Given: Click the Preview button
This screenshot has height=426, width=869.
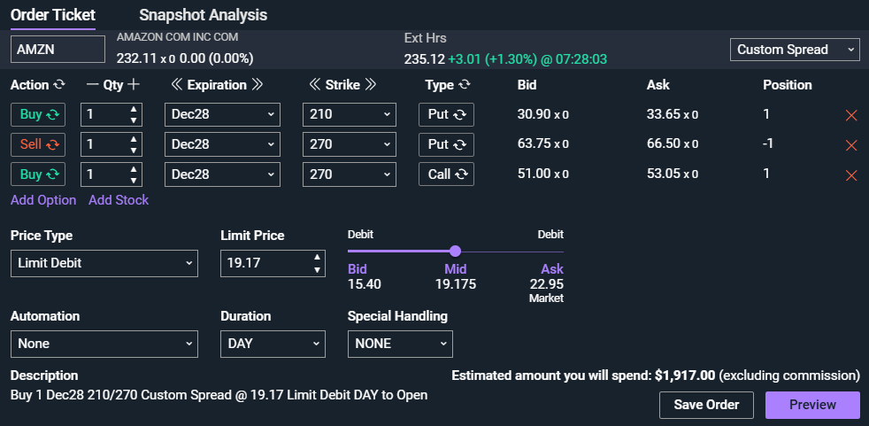Looking at the screenshot, I should pos(812,405).
